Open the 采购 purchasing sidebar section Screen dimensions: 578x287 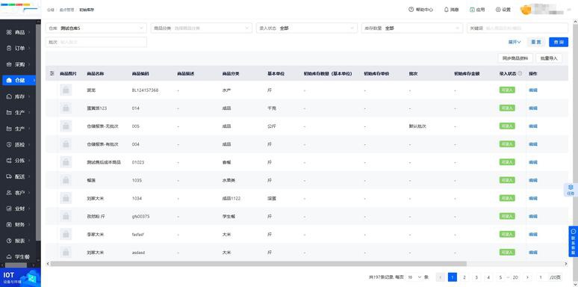(x=18, y=64)
